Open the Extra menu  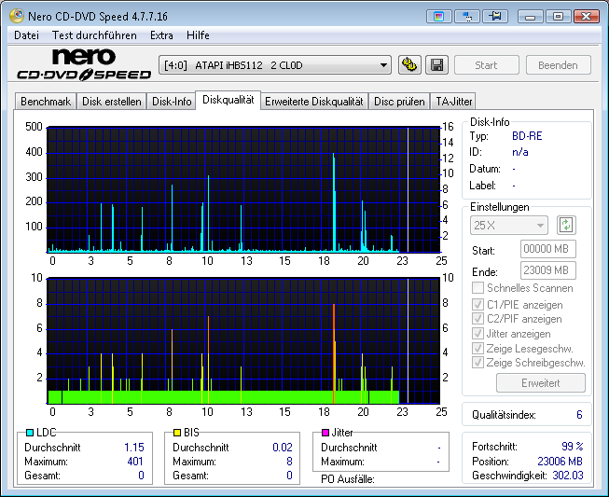161,35
